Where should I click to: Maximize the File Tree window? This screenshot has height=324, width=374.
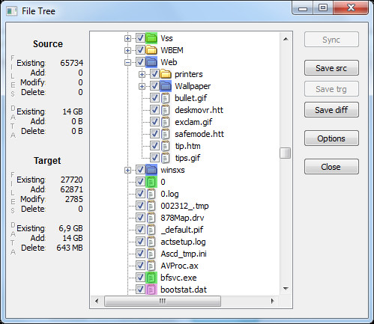[x=322, y=8]
